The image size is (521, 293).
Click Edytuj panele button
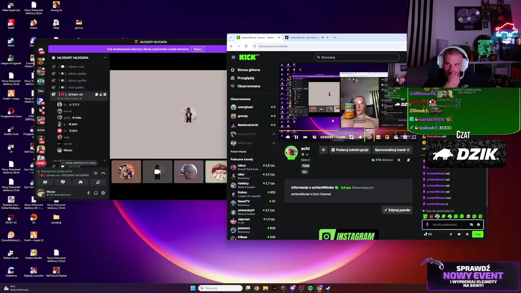coord(397,210)
